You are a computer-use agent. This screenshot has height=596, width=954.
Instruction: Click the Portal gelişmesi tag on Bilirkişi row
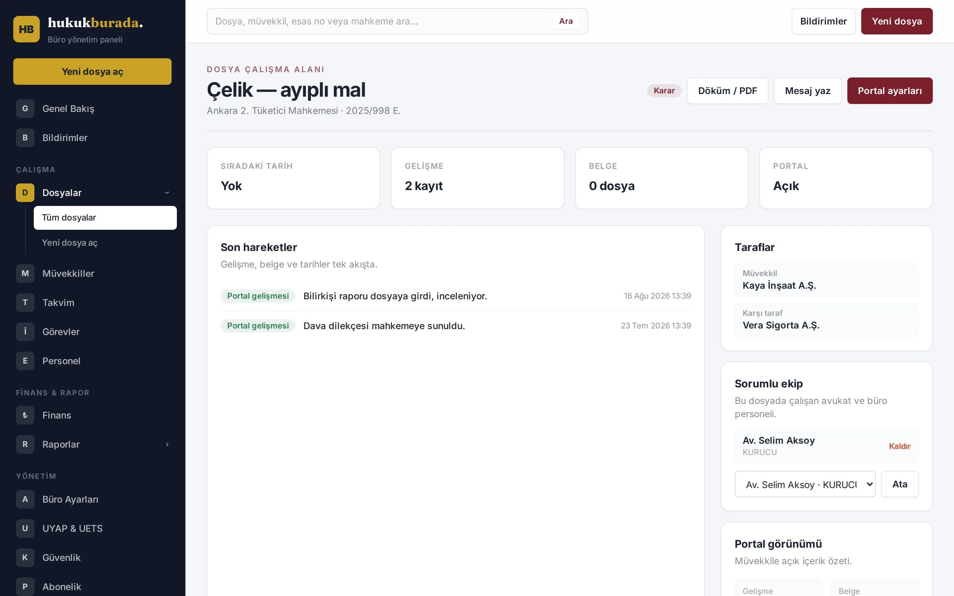258,296
